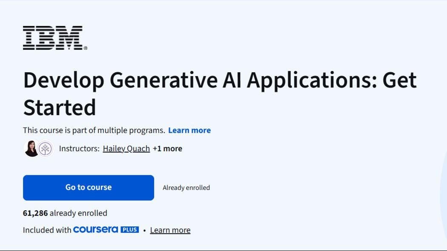
Task: Select Hailey Quach's profile photo
Action: click(30, 148)
